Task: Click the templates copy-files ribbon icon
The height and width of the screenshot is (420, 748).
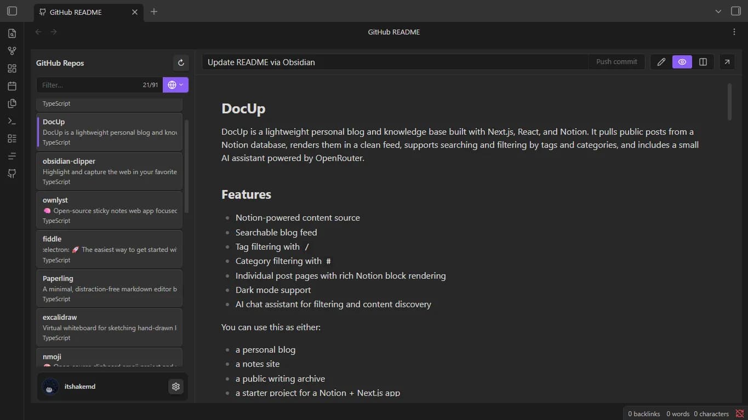Action: (12, 103)
